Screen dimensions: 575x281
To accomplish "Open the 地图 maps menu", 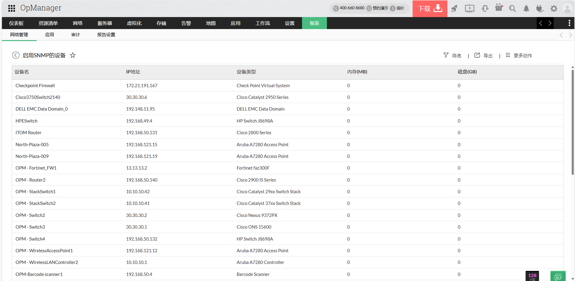I will [211, 23].
